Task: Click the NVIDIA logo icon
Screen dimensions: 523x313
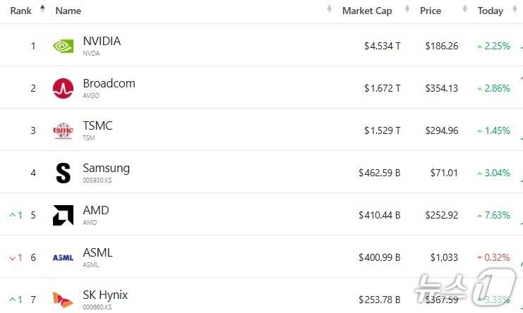Action: [x=63, y=46]
